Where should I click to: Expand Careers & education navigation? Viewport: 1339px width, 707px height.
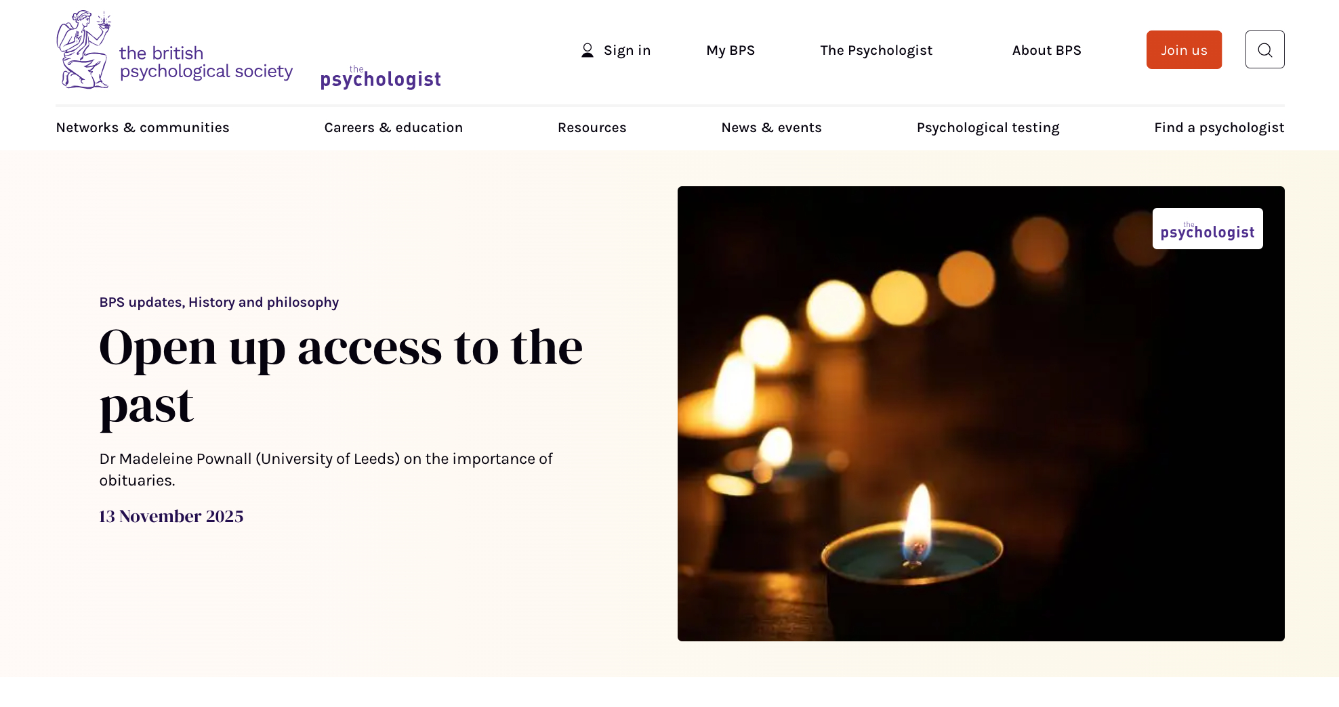[x=394, y=127]
